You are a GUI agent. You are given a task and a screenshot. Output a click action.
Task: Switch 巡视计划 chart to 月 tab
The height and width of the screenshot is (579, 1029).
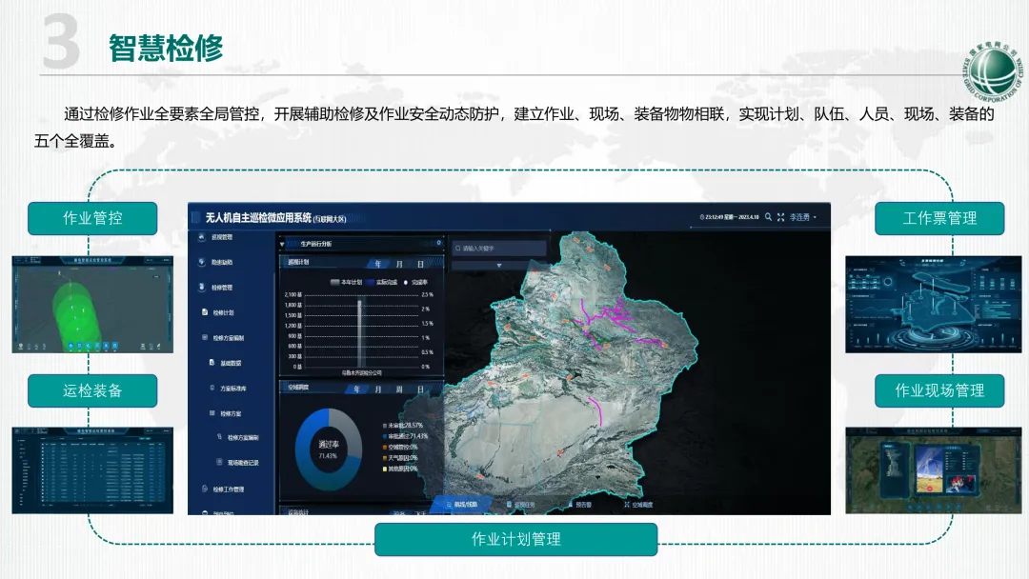tap(399, 264)
